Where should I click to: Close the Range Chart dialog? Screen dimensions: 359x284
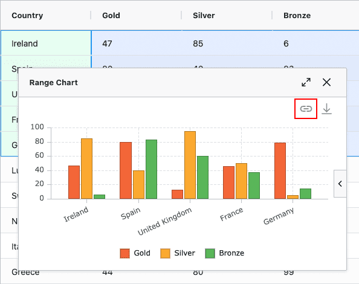(326, 82)
